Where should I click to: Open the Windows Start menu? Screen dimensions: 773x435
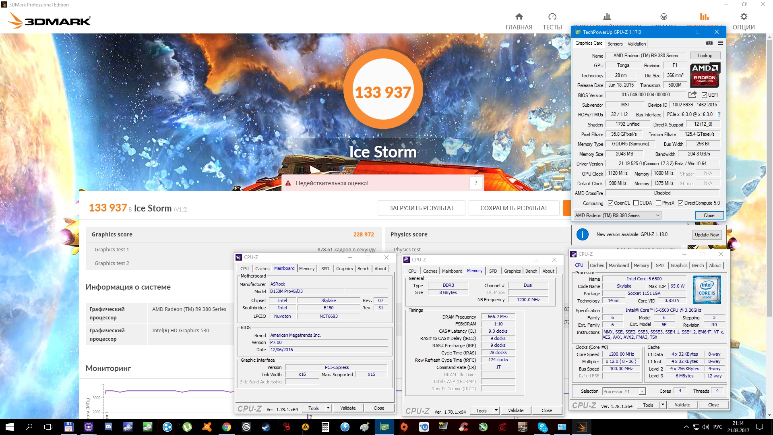click(x=10, y=427)
